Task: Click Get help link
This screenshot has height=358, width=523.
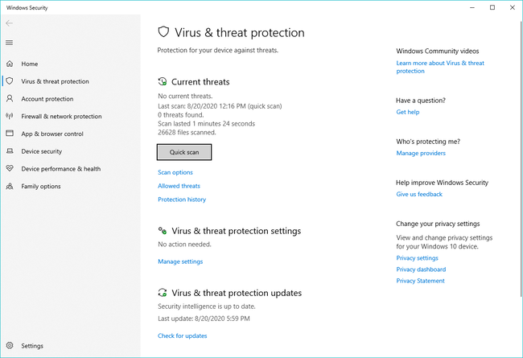Action: click(408, 112)
